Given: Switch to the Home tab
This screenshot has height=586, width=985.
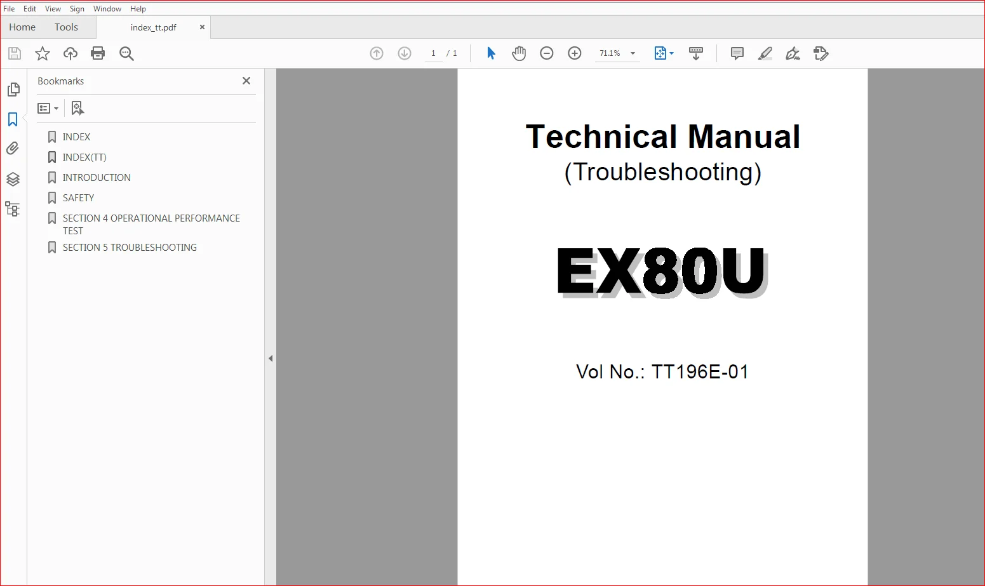Looking at the screenshot, I should click(x=22, y=27).
